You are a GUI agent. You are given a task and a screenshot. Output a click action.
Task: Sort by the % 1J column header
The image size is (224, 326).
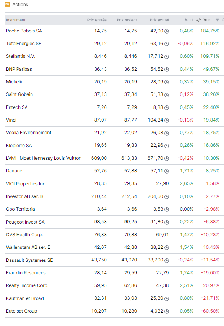[189, 20]
